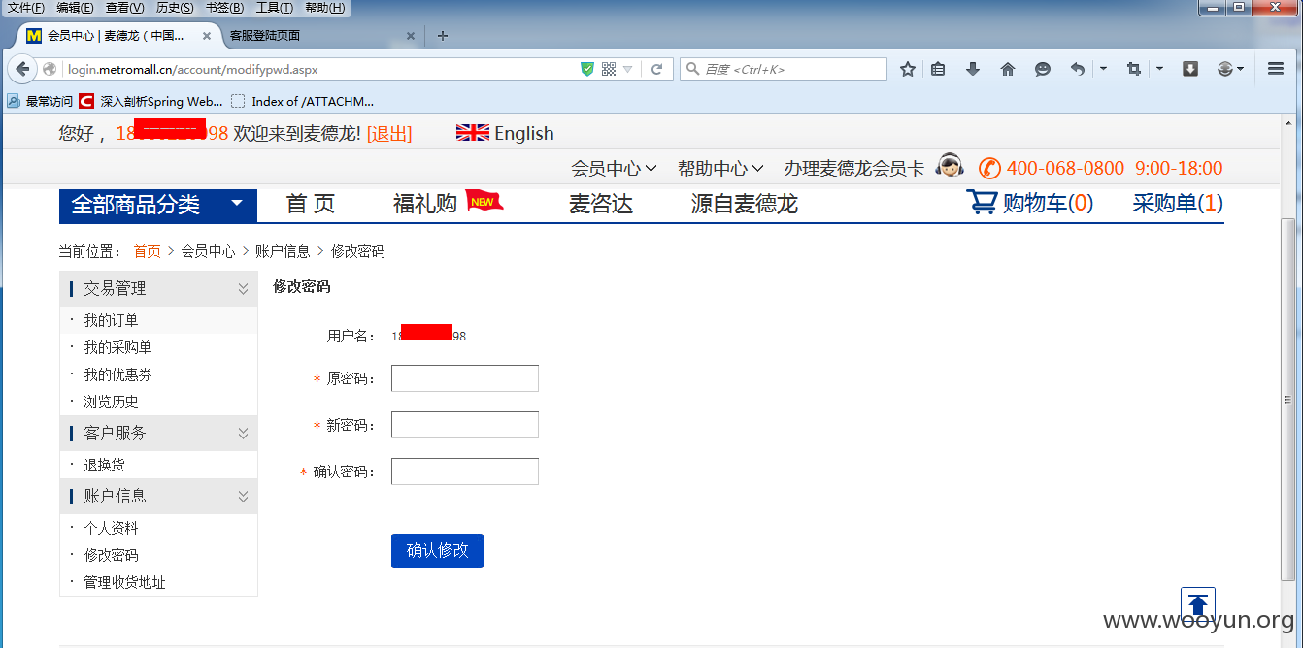Click the boxed download arrow toolbar icon
The width and height of the screenshot is (1303, 648).
[1190, 69]
